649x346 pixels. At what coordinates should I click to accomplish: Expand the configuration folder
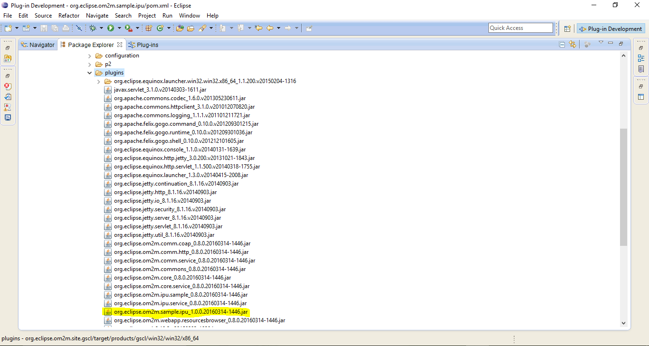tap(90, 56)
